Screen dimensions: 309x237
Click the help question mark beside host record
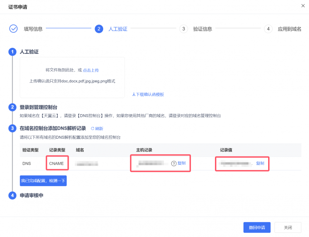click(174, 163)
